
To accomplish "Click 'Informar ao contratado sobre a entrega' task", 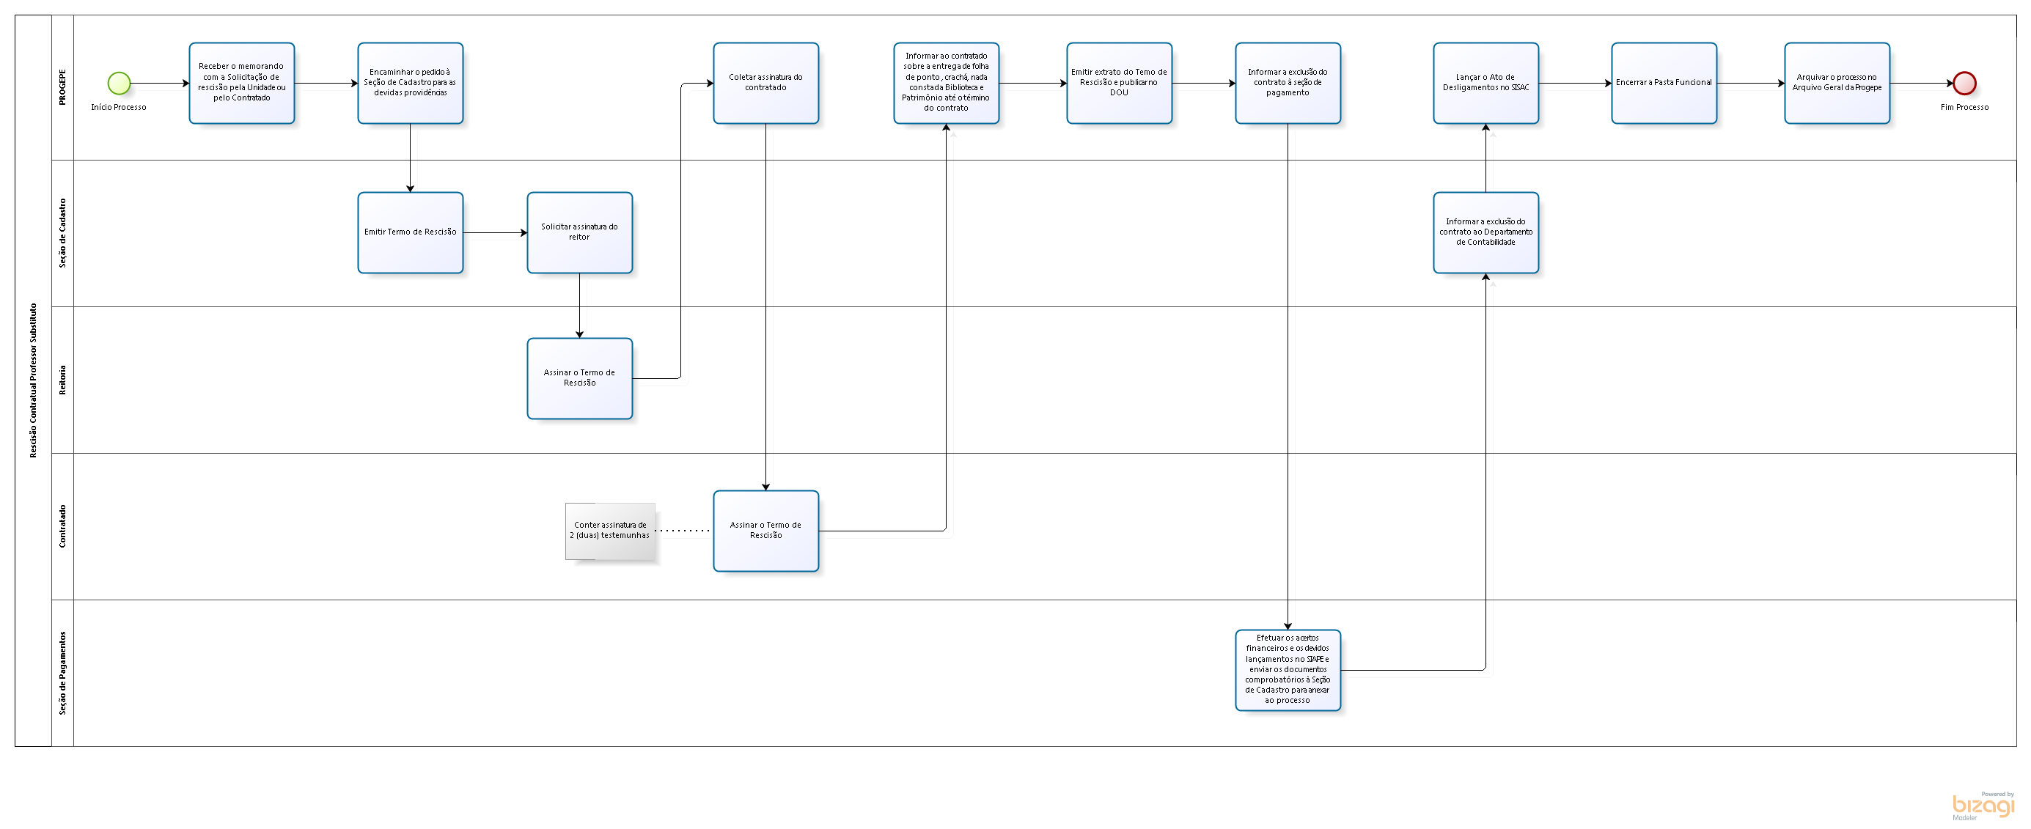I will pos(946,83).
